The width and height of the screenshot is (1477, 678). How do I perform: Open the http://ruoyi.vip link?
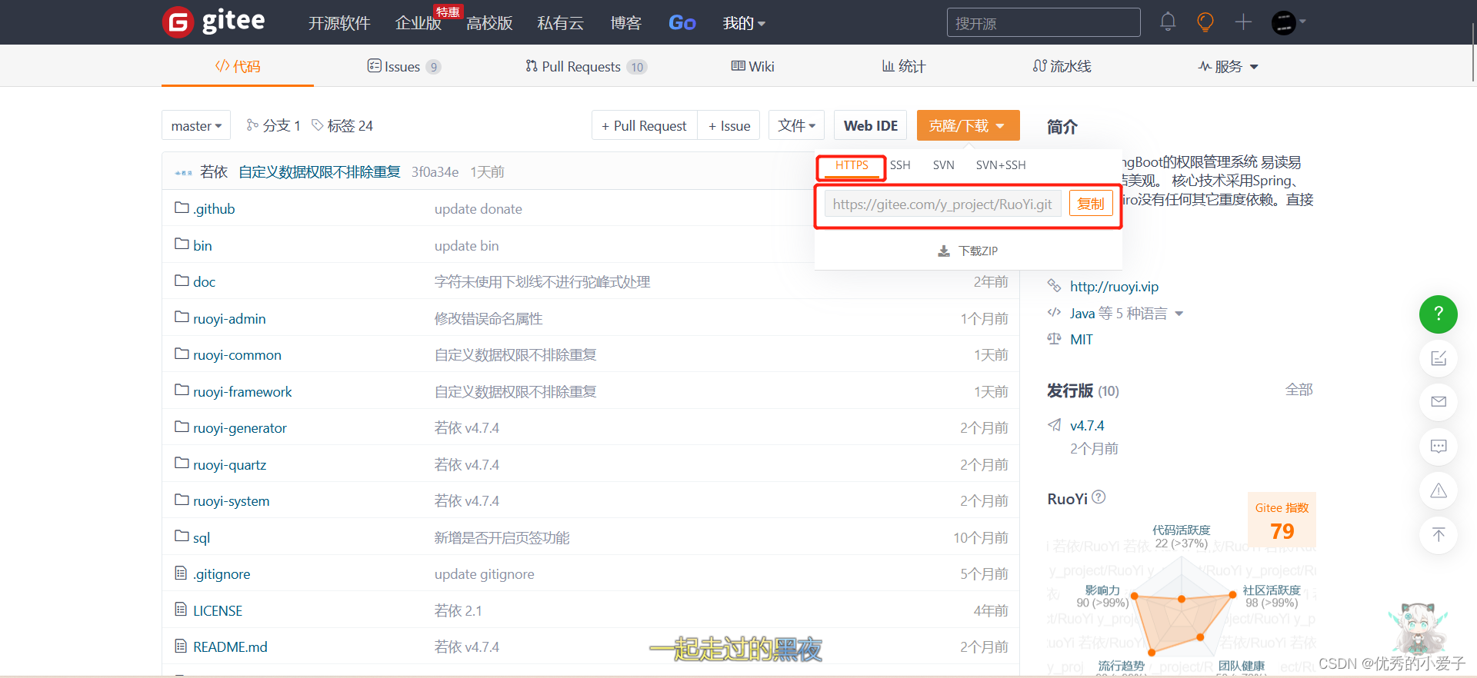click(x=1114, y=287)
